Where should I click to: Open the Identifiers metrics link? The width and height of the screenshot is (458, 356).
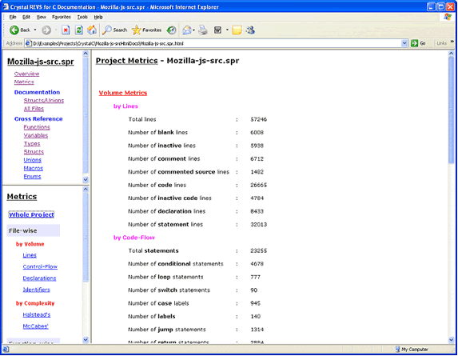tap(36, 290)
